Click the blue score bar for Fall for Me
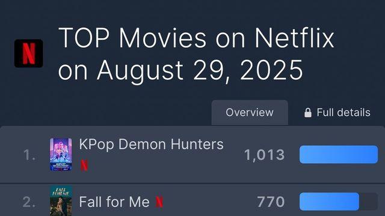Viewport: 385px width, 216px height. [329, 202]
